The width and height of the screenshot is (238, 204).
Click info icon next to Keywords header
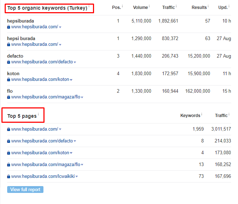tap(202, 114)
